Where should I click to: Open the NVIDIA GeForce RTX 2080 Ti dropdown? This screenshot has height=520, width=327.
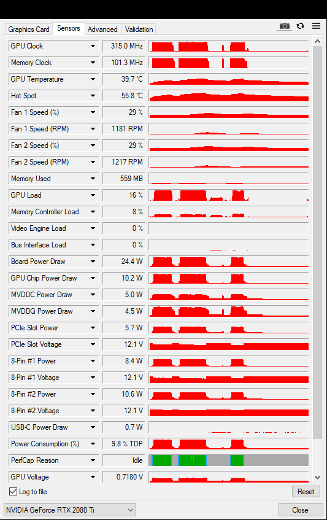pos(70,510)
